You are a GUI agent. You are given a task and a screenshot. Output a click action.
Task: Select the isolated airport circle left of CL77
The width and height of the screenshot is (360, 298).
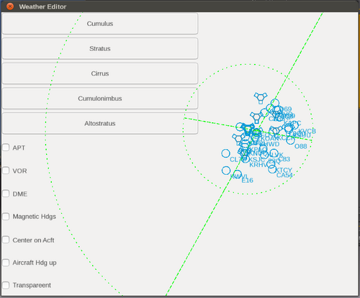[225, 153]
